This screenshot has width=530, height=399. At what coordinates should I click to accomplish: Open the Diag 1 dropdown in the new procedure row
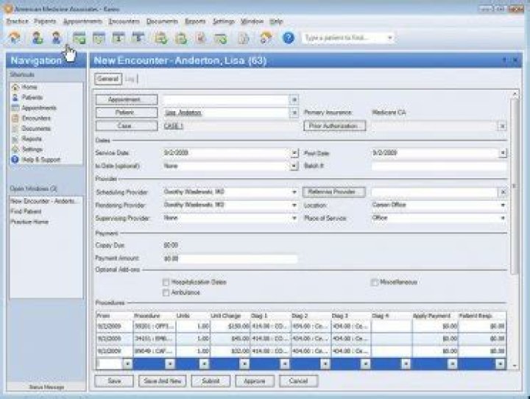pyautogui.click(x=285, y=364)
